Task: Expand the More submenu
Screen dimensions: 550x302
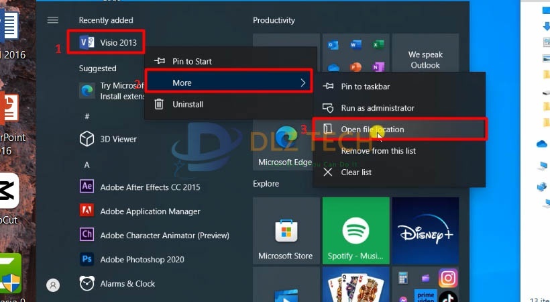Action: click(x=228, y=83)
